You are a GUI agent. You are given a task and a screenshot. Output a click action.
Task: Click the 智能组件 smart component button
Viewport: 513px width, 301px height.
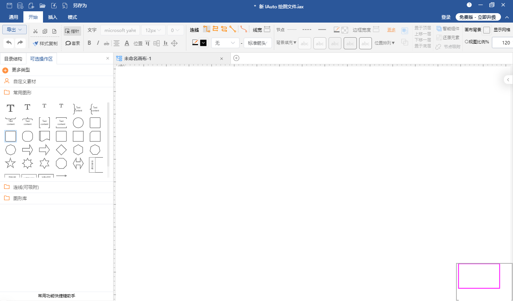[x=448, y=29]
